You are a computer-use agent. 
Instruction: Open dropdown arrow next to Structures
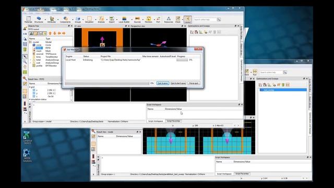coord(45,20)
